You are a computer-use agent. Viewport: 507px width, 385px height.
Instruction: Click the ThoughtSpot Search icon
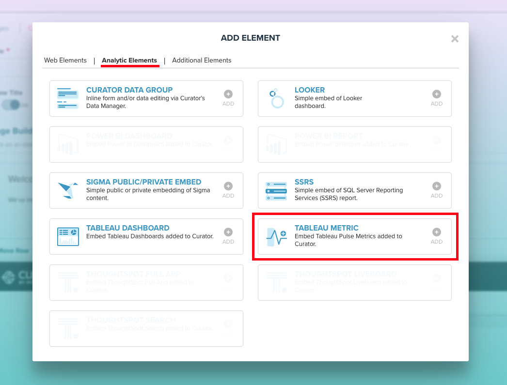68,328
